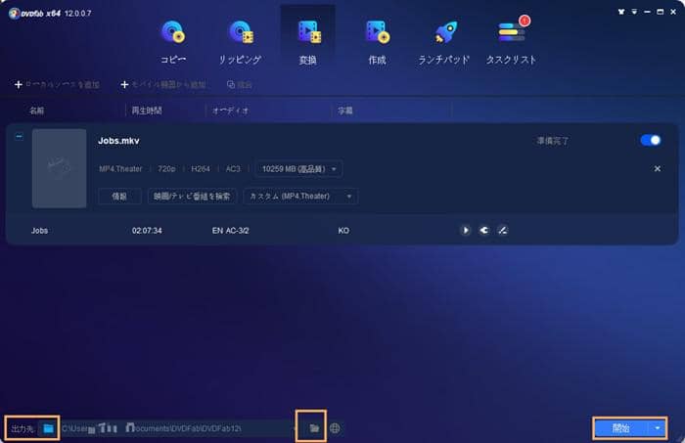Click the Jobs.mkv poster thumbnail
The image size is (685, 443).
(x=60, y=168)
